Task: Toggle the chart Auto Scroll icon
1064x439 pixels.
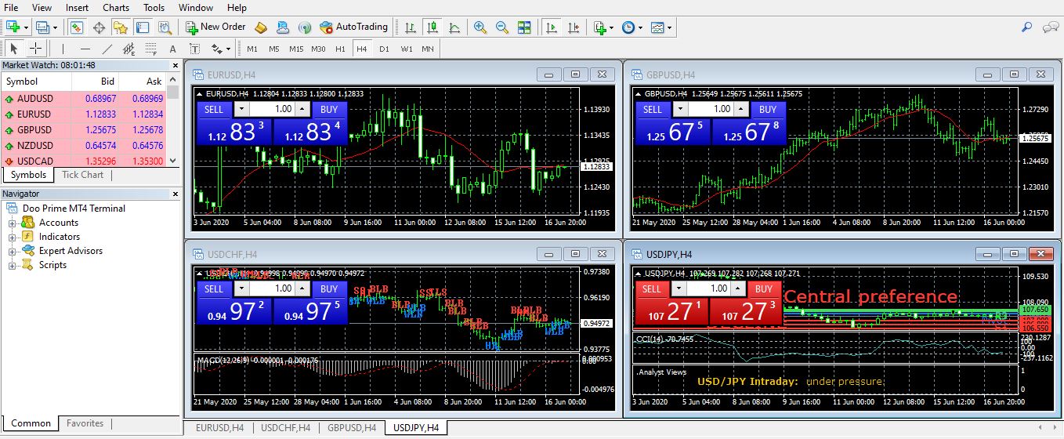Action: coord(552,27)
